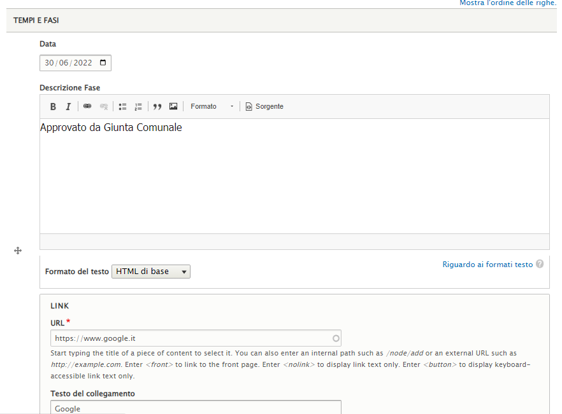Toggle italic formatting in editor toolbar

point(68,106)
